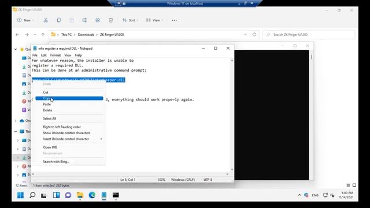The width and height of the screenshot is (370, 208).
Task: Click the black command prompt window area
Action: coord(272,115)
